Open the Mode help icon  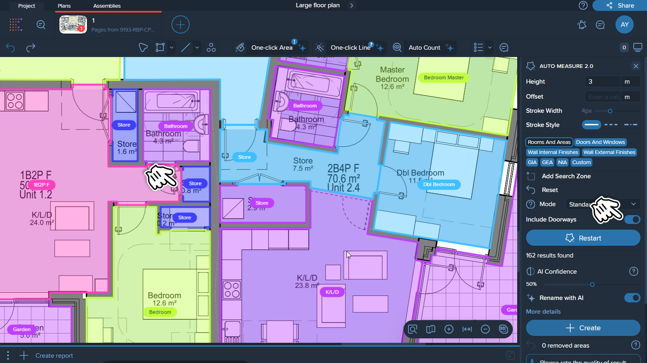pyautogui.click(x=531, y=204)
